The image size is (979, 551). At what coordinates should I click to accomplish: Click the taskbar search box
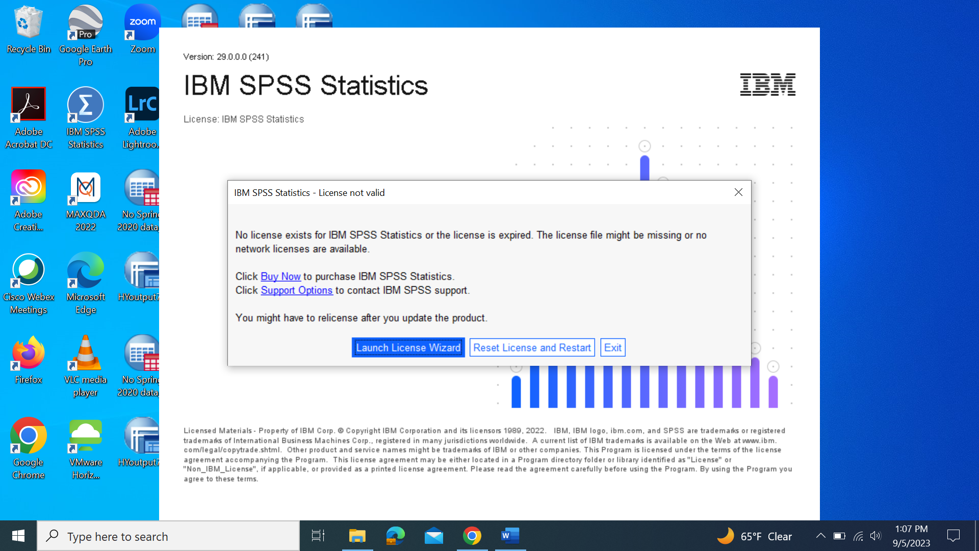pos(168,536)
